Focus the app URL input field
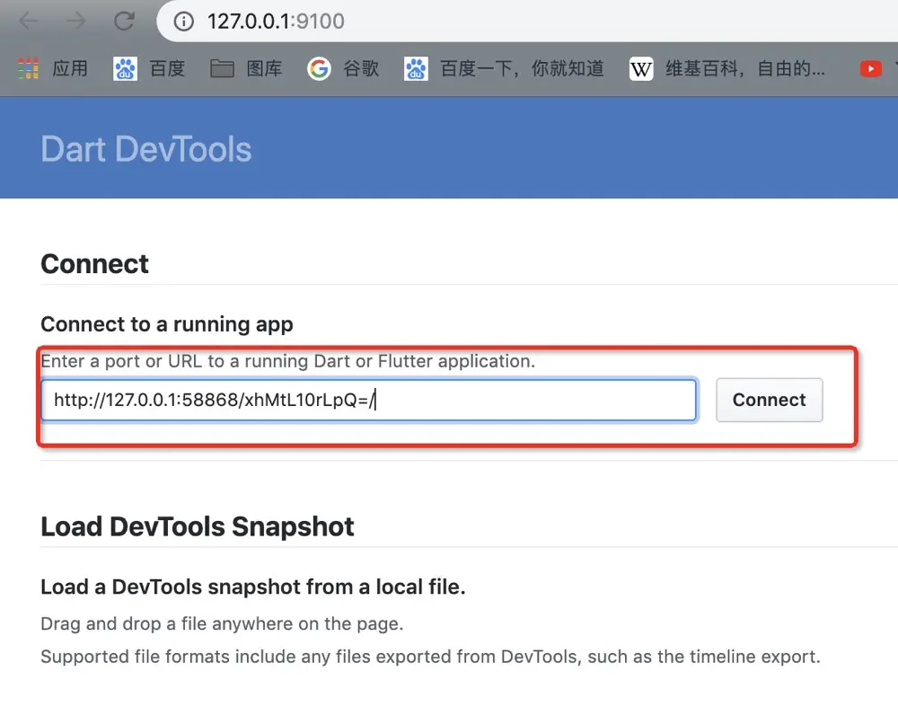 369,400
